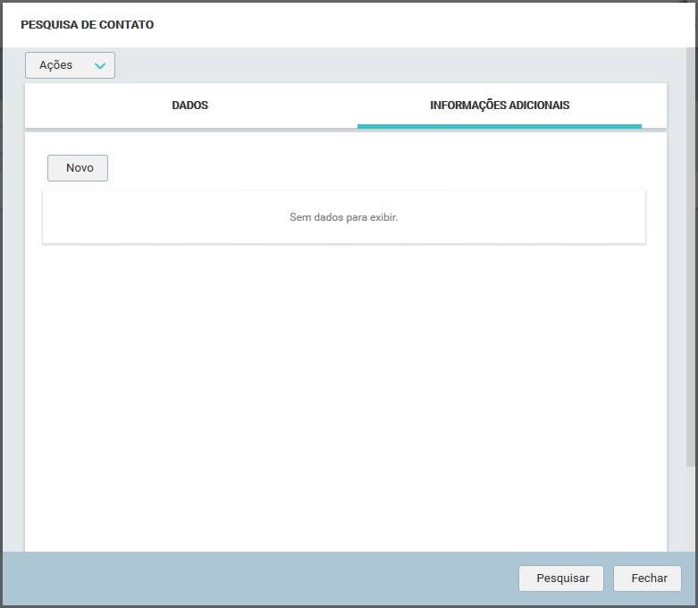Close the dialog with Fechar
The height and width of the screenshot is (608, 698).
click(x=647, y=578)
